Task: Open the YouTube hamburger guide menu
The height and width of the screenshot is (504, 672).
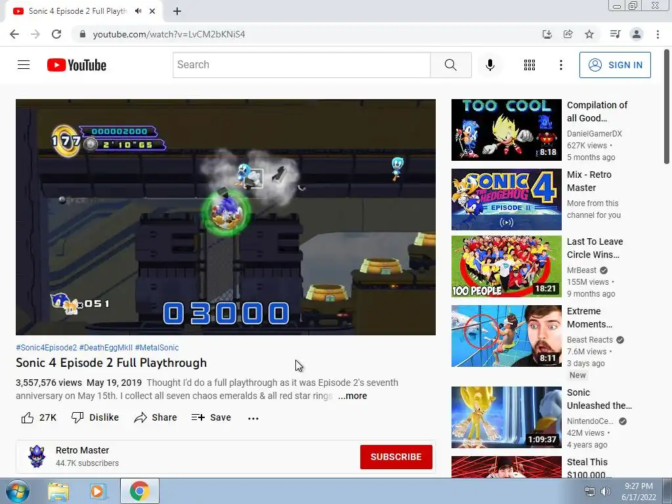Action: (24, 65)
